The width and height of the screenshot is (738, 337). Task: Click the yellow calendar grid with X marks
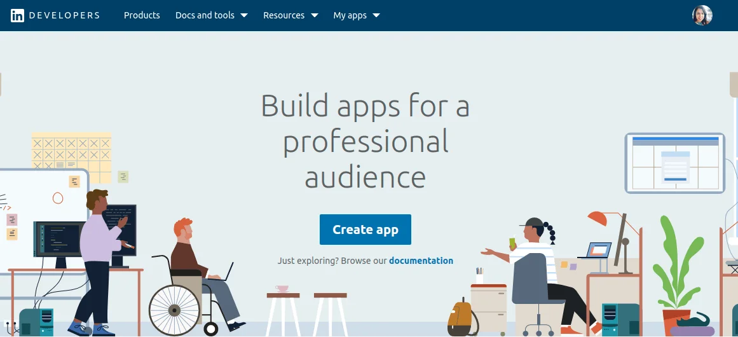click(x=71, y=151)
